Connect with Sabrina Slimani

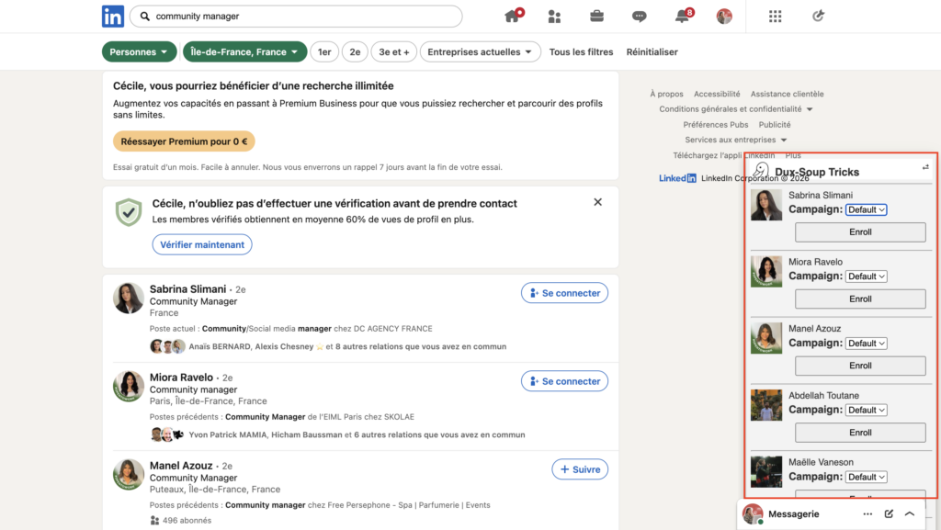pos(565,293)
